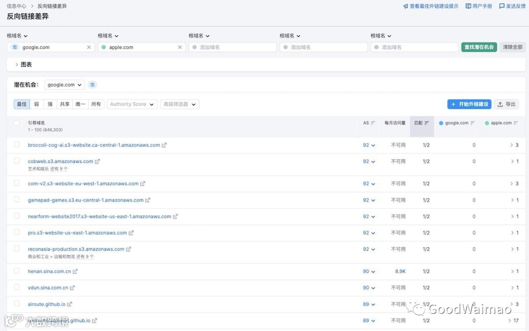This screenshot has width=529, height=331.
Task: Sort by apple.com column icon
Action: tap(515, 123)
